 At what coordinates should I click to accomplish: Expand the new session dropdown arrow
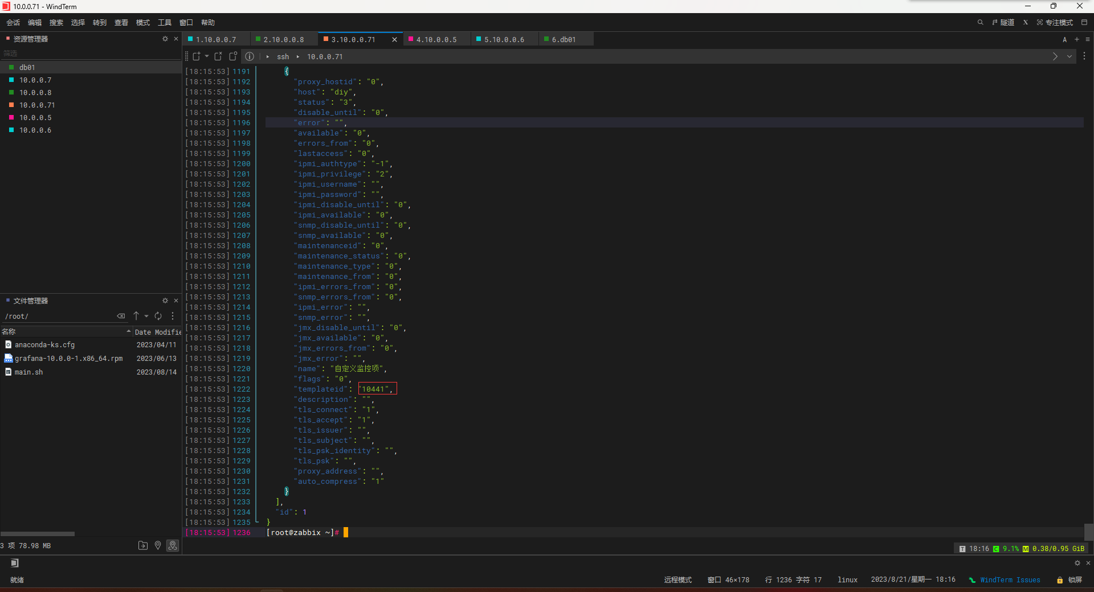click(207, 56)
